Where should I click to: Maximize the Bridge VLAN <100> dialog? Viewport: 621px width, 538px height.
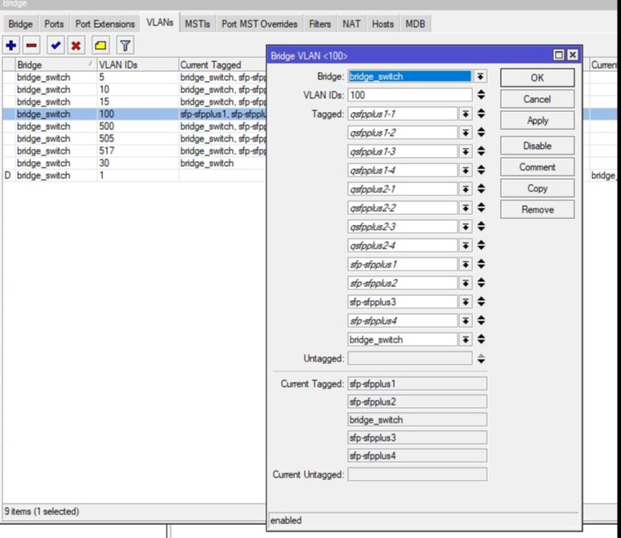tap(558, 55)
